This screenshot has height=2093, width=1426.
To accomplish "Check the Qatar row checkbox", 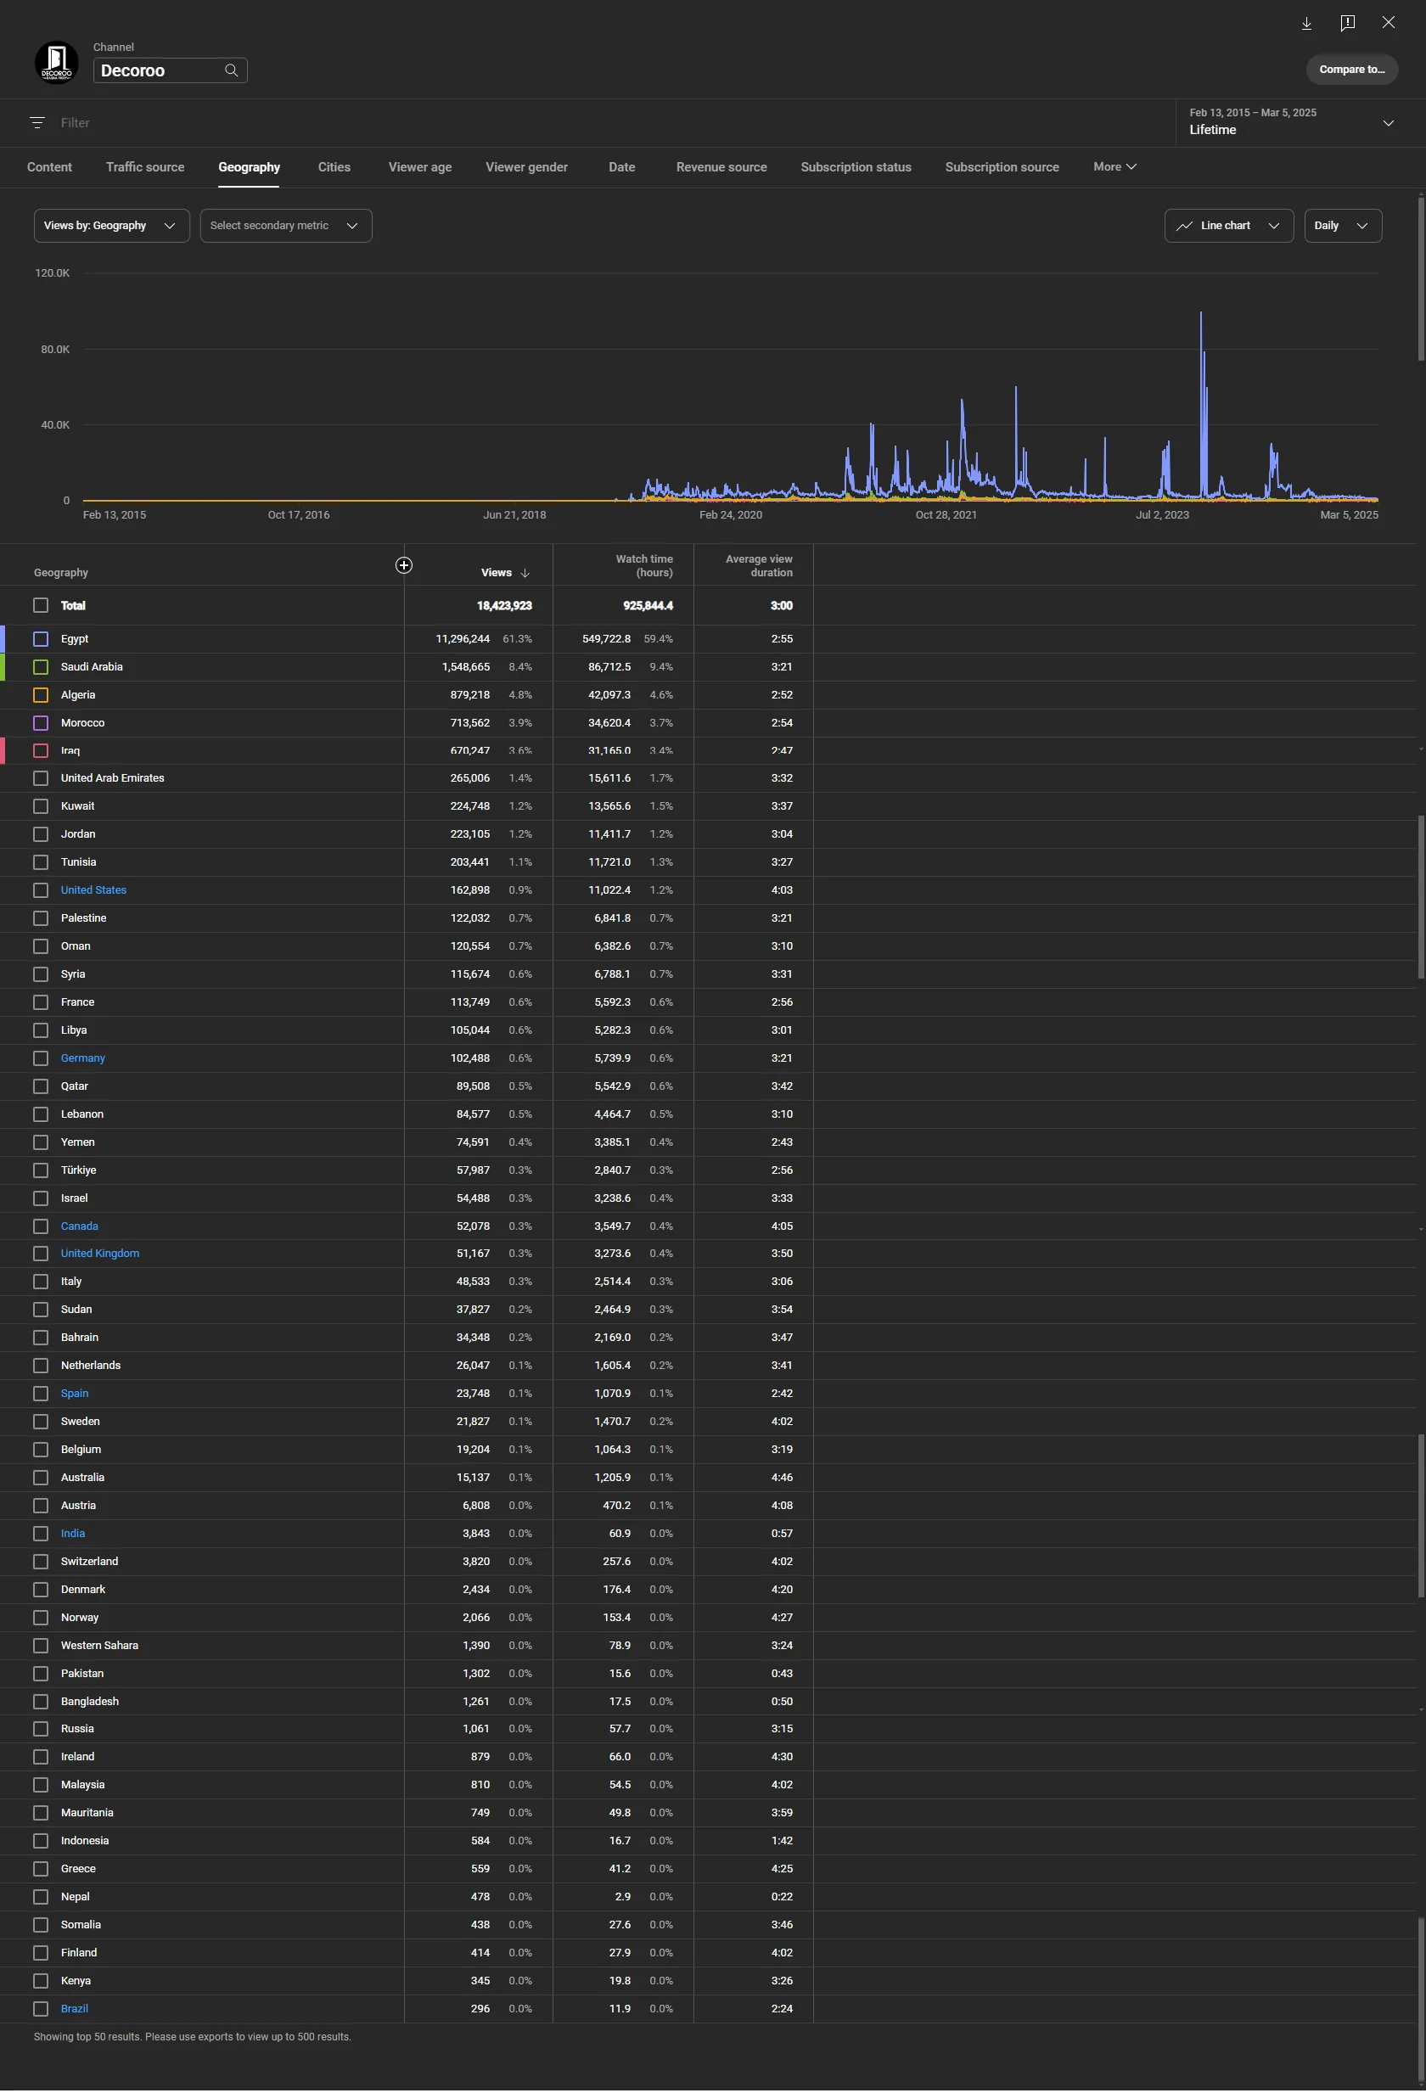I will (x=41, y=1087).
